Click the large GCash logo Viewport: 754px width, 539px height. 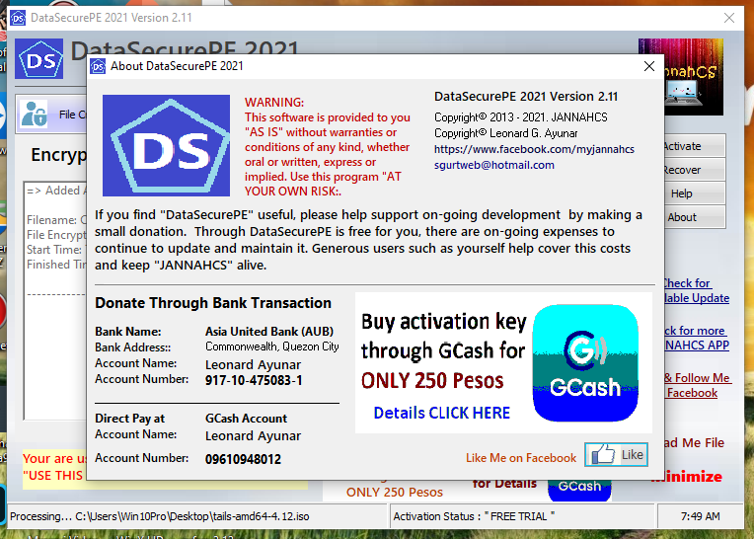point(584,364)
